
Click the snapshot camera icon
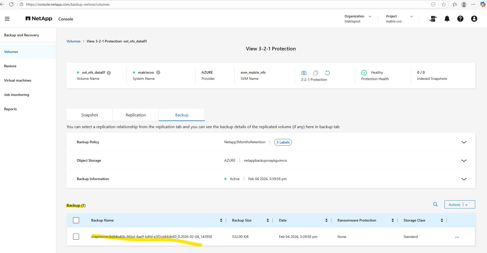(304, 73)
